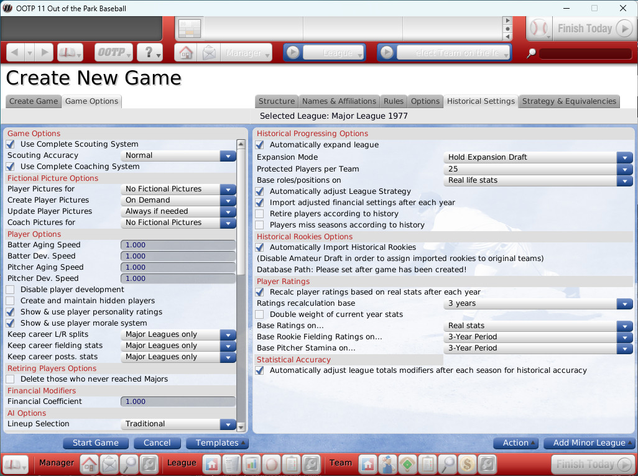
Task: Uncheck Automatically expand league
Action: coord(259,145)
